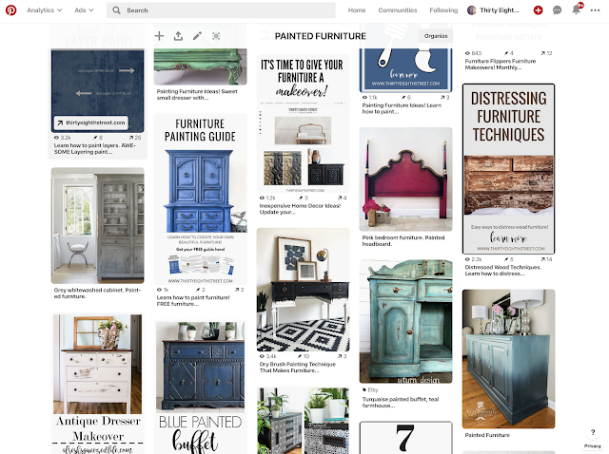Image resolution: width=609 pixels, height=454 pixels.
Task: Click 'Dry Brush Painting Technique' caption
Action: pyautogui.click(x=298, y=368)
